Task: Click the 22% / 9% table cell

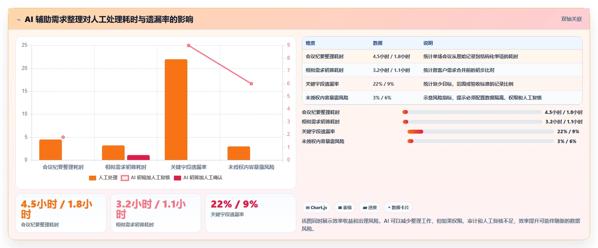Action: [383, 84]
